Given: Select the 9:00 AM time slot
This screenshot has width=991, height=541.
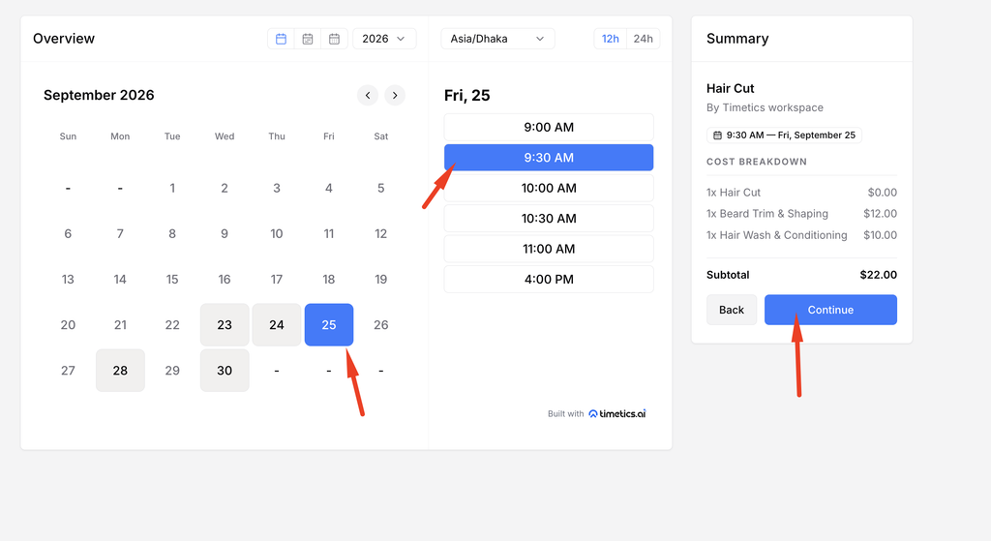Looking at the screenshot, I should [x=549, y=127].
